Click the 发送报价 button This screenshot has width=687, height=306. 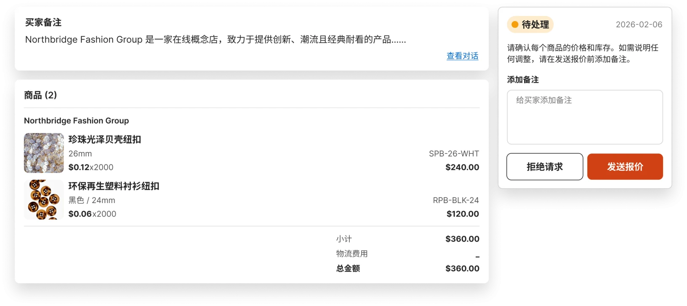tap(625, 167)
